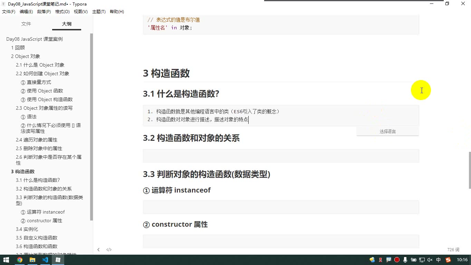
Task: Switch to source code mode icon
Action: (109, 249)
